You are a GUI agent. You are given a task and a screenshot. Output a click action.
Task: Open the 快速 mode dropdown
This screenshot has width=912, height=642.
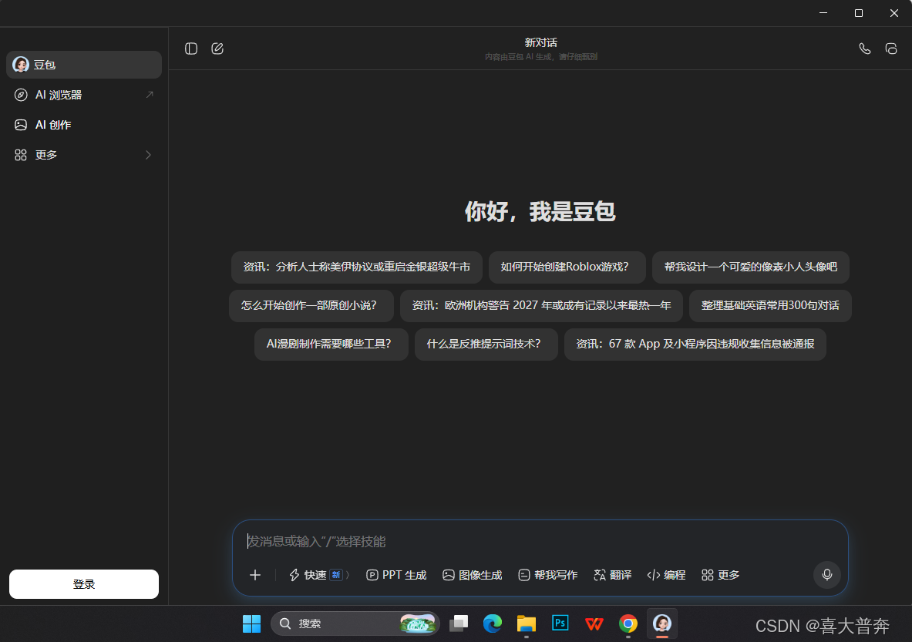click(x=319, y=575)
